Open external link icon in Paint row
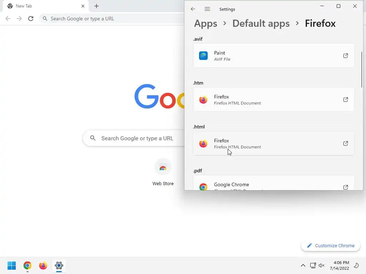Screen dimensions: 366x274 click(x=346, y=56)
